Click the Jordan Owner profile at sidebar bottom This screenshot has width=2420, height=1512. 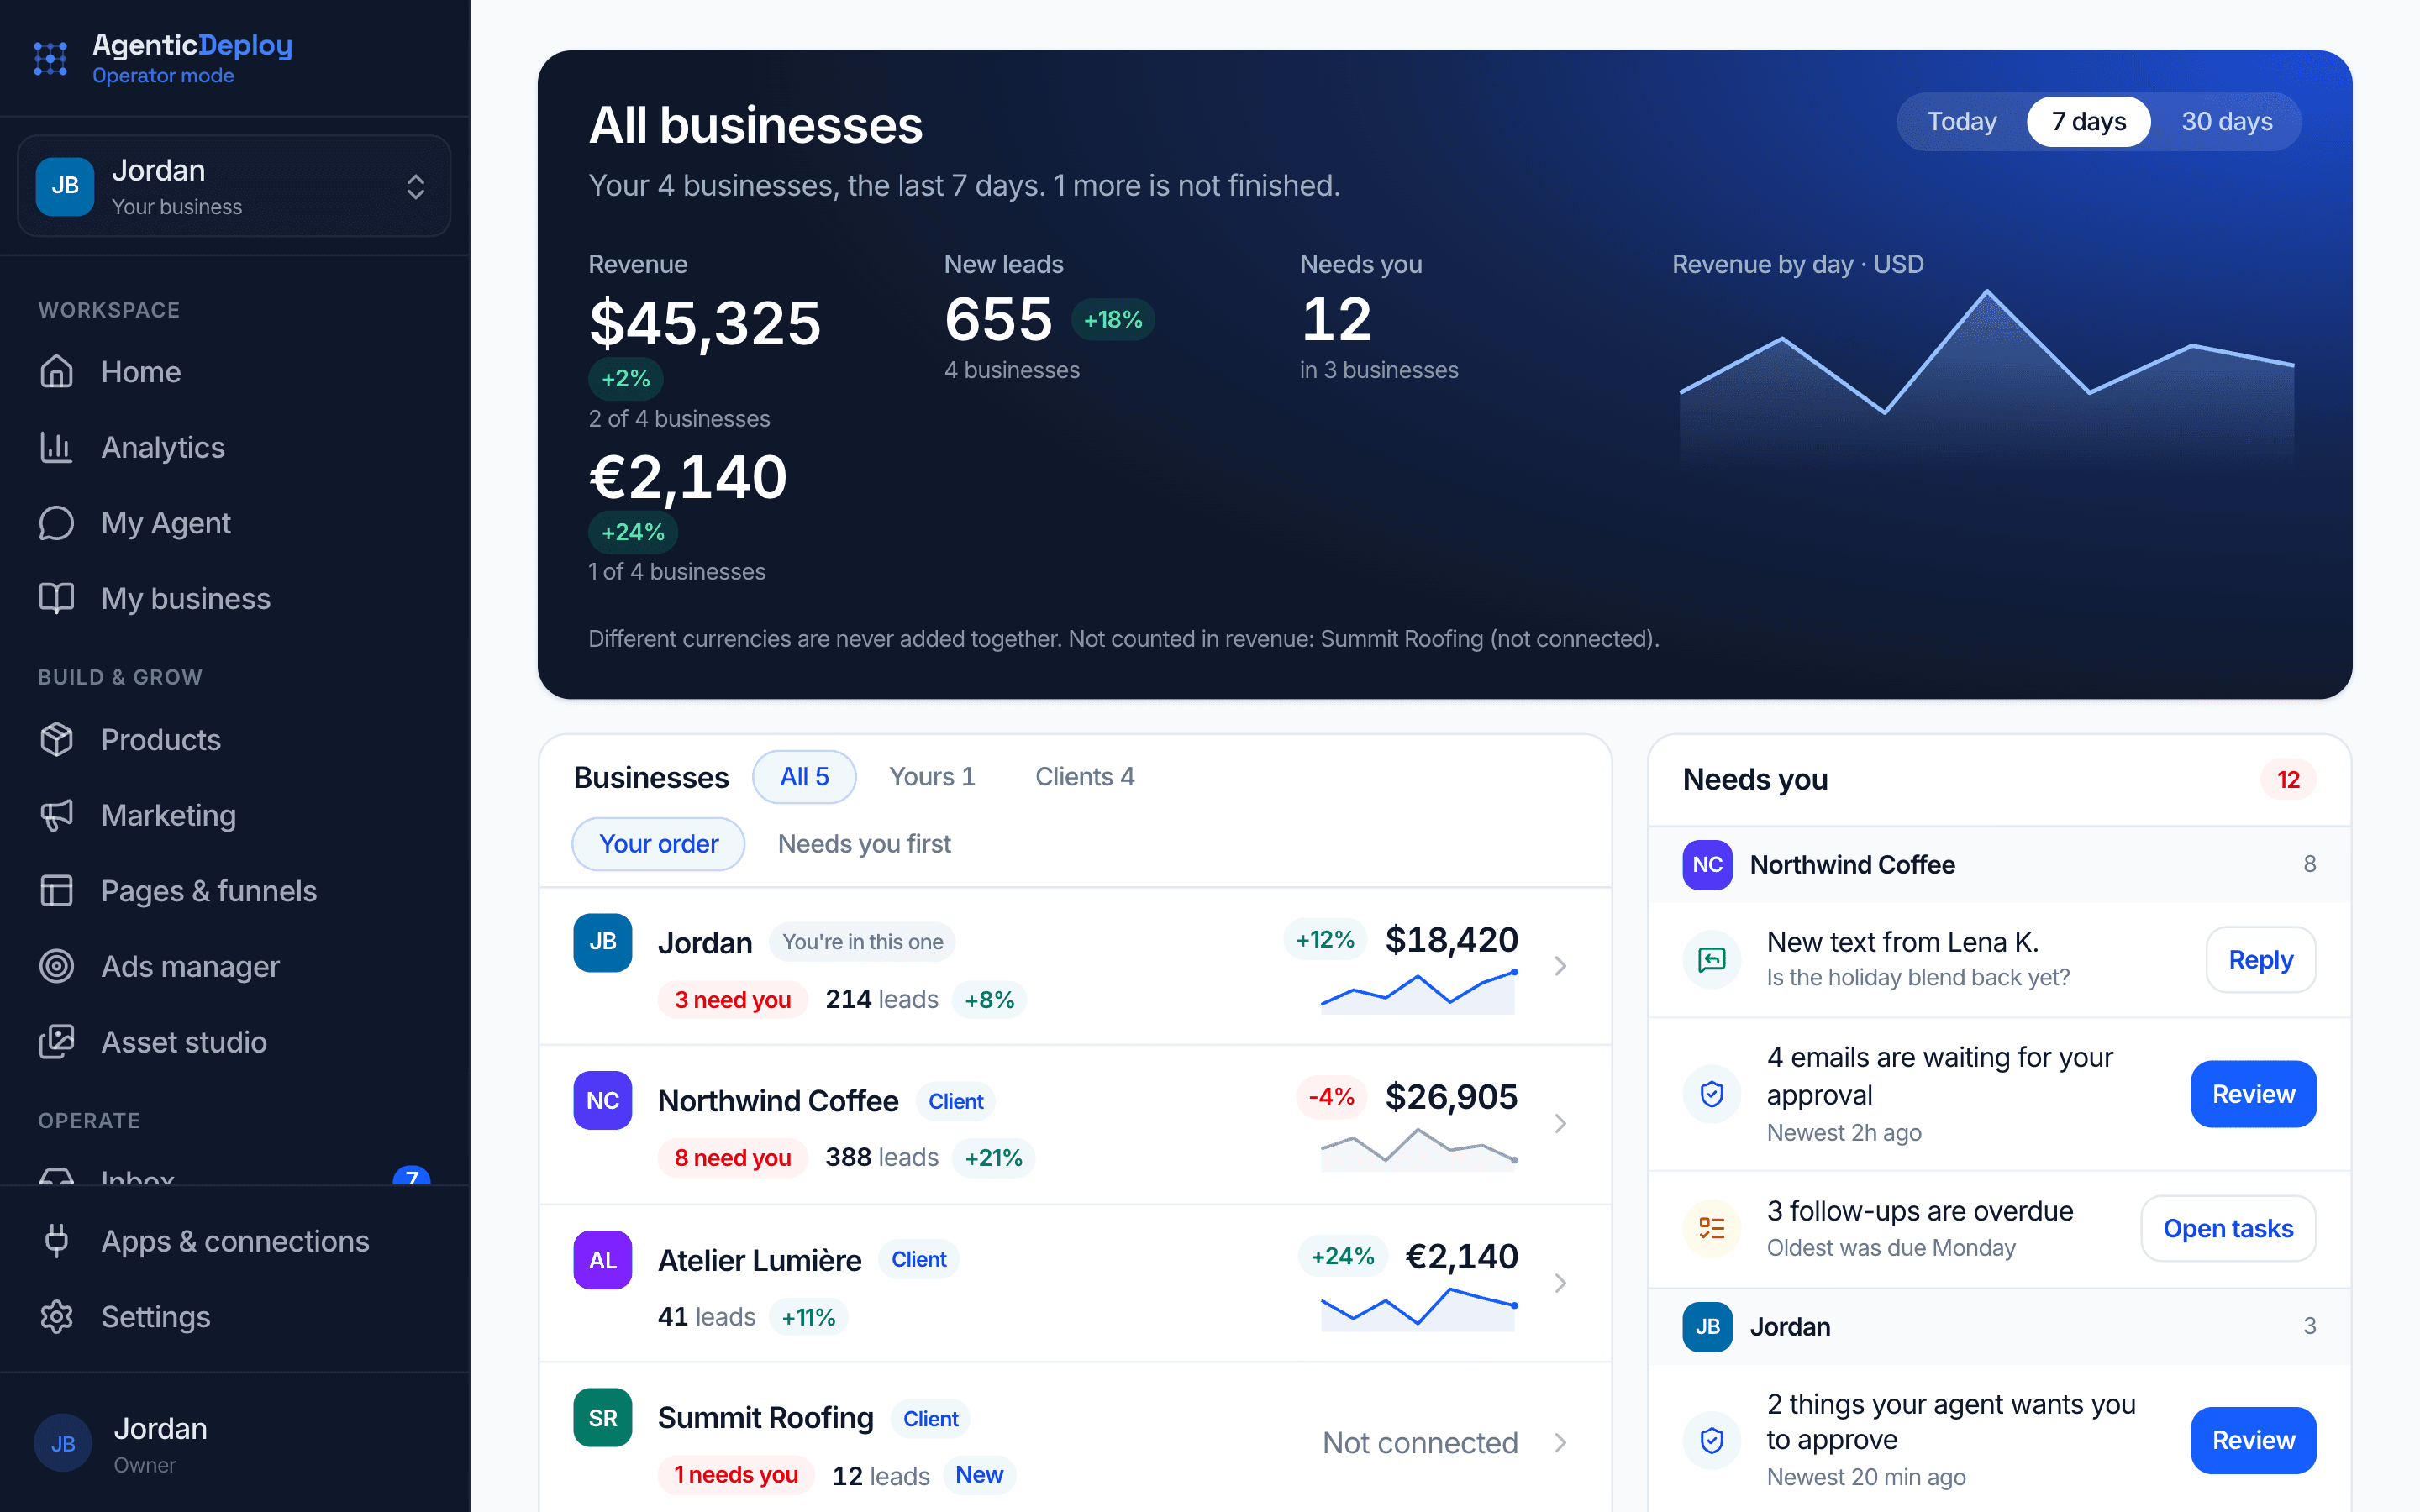click(234, 1443)
